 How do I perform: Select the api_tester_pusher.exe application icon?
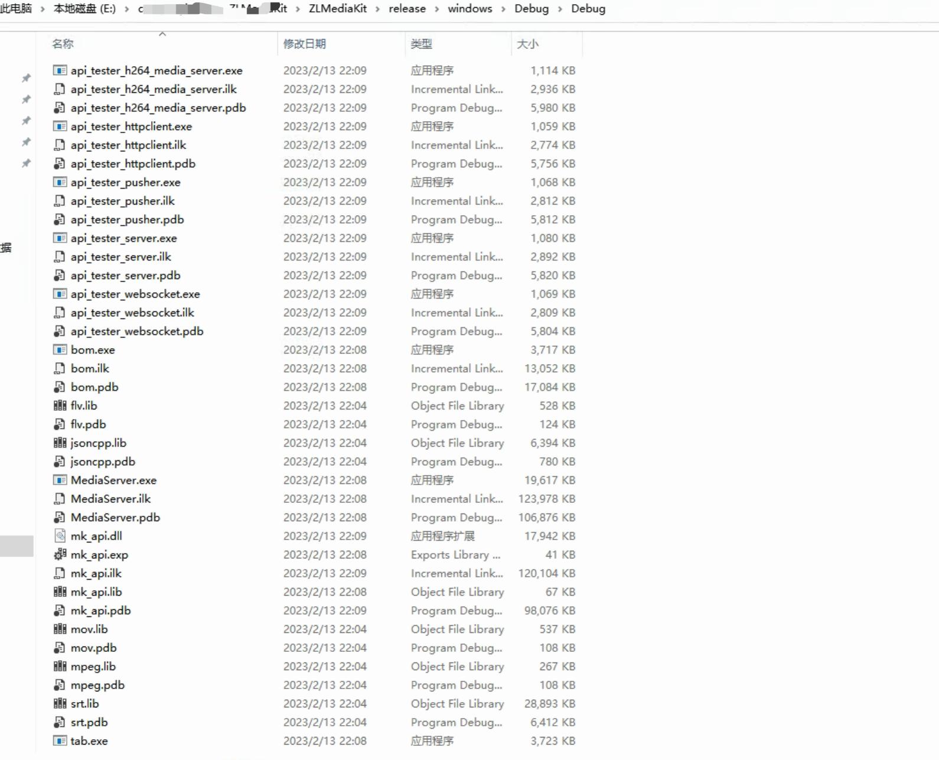click(x=60, y=182)
